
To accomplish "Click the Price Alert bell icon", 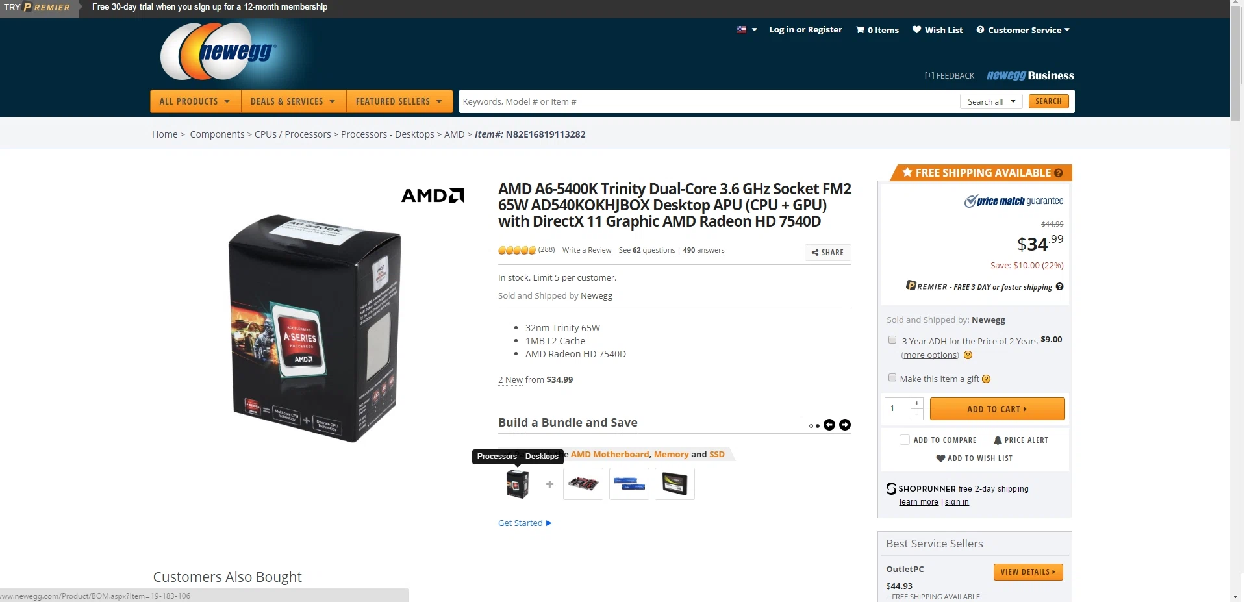I will tap(998, 440).
